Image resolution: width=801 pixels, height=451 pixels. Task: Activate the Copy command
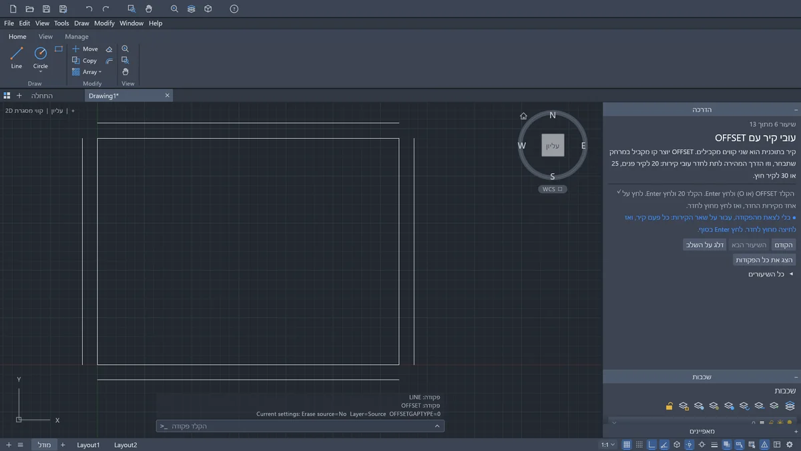pyautogui.click(x=85, y=60)
